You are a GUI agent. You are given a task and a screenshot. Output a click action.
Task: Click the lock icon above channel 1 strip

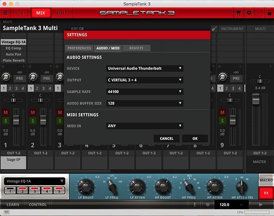[3, 66]
